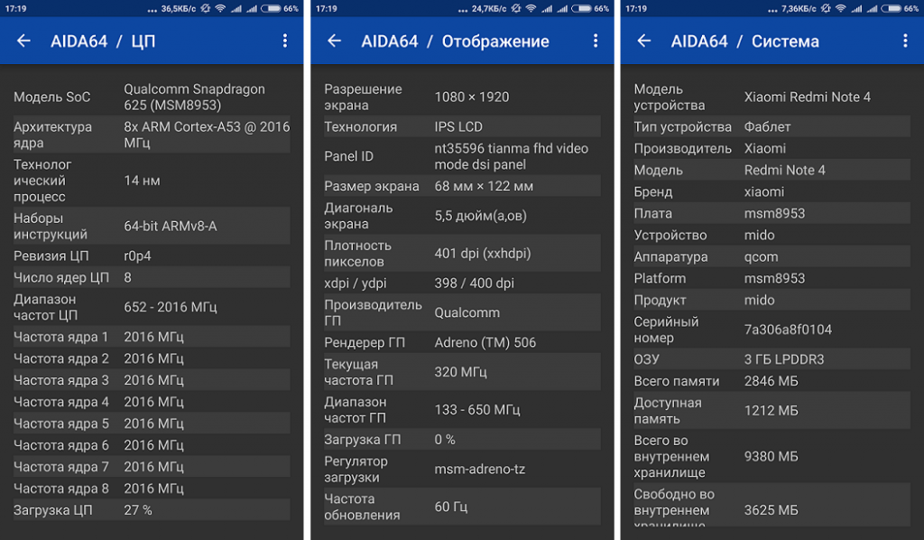Viewport: 924px width, 540px height.
Task: Tap back arrow on the Система screen
Action: click(x=643, y=41)
